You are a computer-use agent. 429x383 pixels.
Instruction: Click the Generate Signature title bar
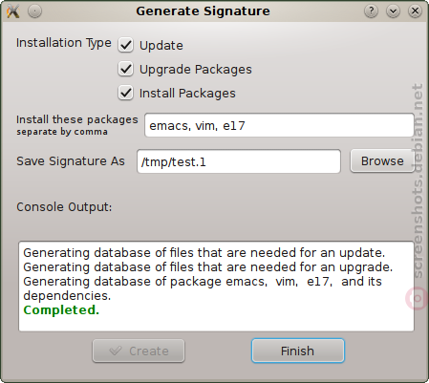pos(203,11)
